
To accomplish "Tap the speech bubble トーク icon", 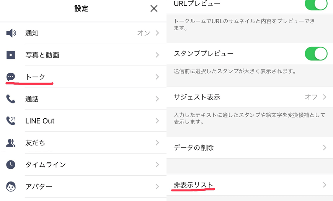I will (x=11, y=77).
